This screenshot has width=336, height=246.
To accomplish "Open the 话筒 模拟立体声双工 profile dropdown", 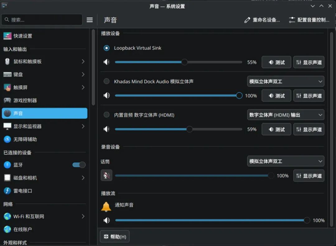I will coord(286,161).
